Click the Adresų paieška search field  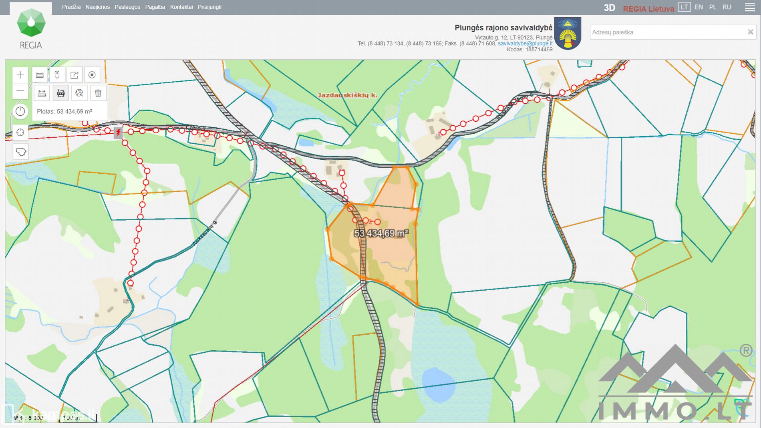[667, 32]
